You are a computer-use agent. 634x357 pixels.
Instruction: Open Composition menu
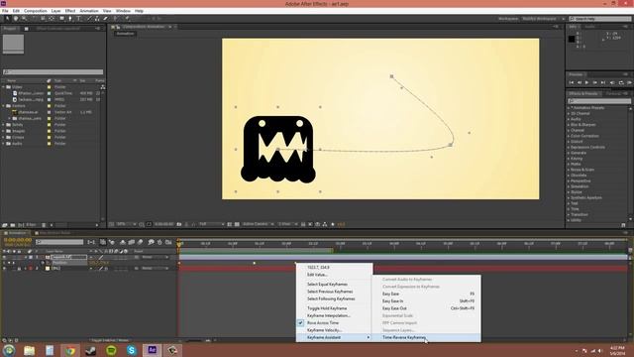coord(36,11)
